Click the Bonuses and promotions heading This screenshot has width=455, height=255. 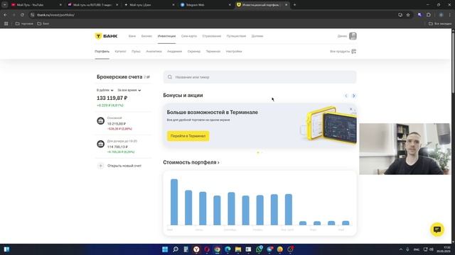pyautogui.click(x=183, y=96)
